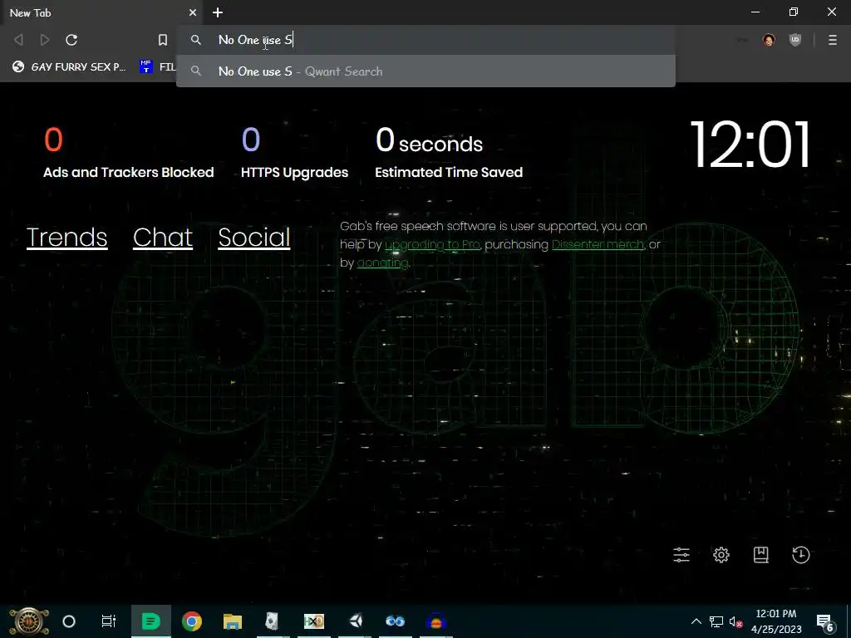The image size is (851, 638).
Task: Click the Ads and Trackers Blocked counter
Action: point(129,152)
